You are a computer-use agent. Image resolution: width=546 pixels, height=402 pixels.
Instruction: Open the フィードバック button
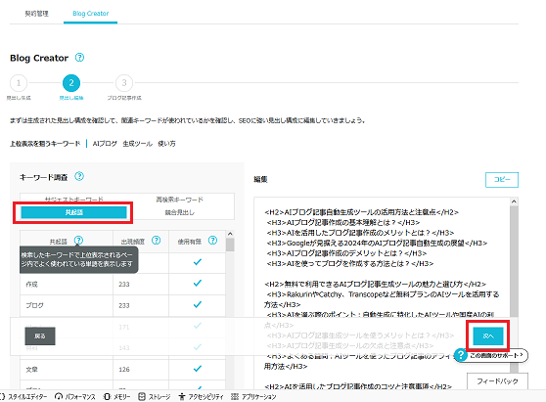pos(497,381)
